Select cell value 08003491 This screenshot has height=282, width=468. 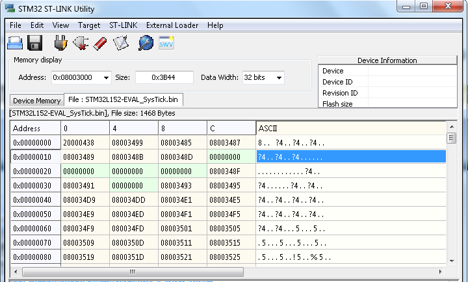[85, 186]
